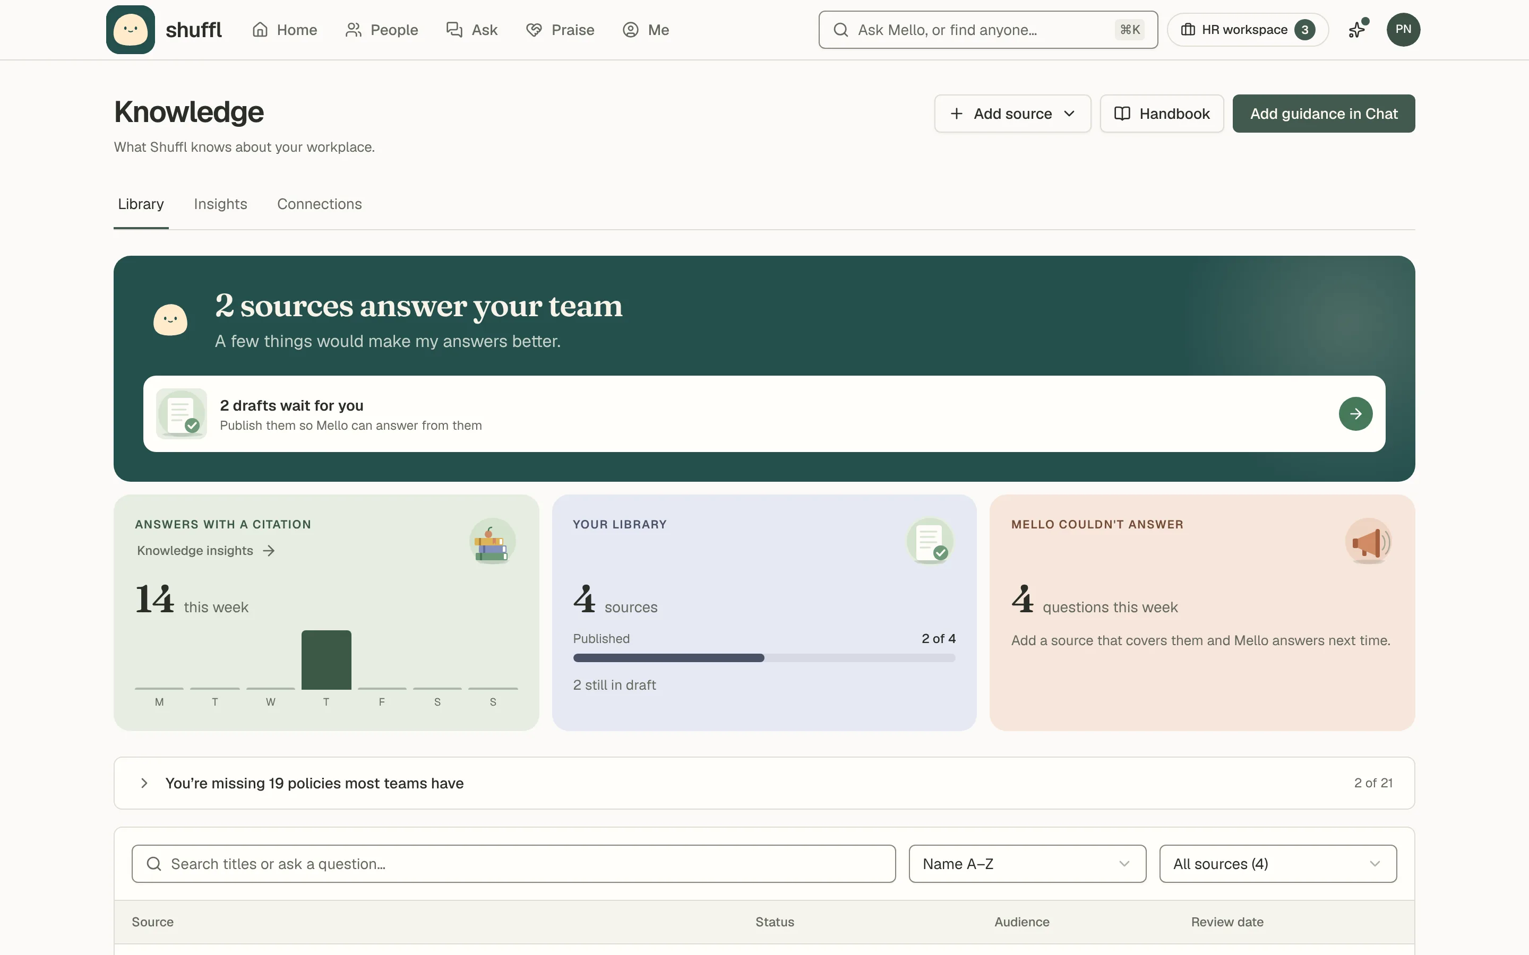Click the stacked books illustration icon
Screen dimensions: 1529x955
(x=492, y=541)
